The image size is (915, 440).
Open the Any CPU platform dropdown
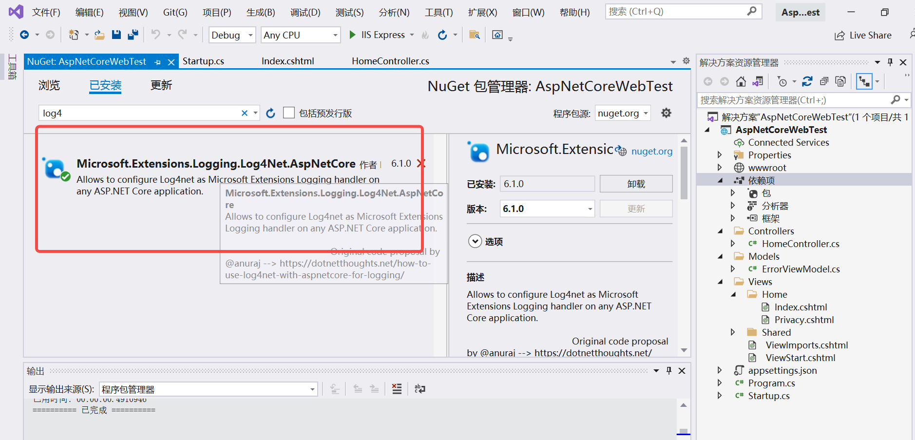(301, 35)
